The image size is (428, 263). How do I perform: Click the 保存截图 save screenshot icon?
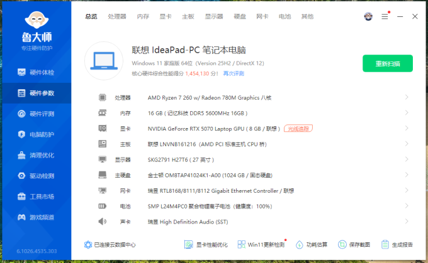pos(342,245)
